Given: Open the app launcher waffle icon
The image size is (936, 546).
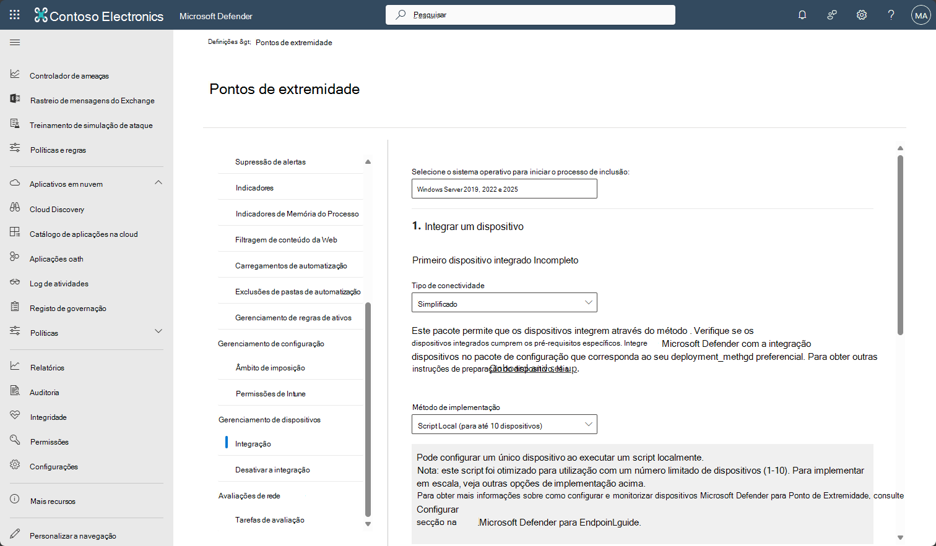Looking at the screenshot, I should (x=15, y=15).
